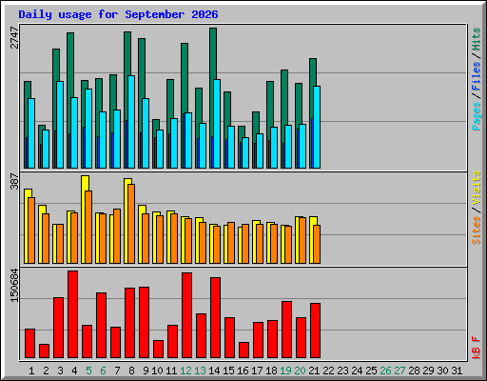Select the cyan pages bar for day 8
This screenshot has width=487, height=381.
point(131,122)
